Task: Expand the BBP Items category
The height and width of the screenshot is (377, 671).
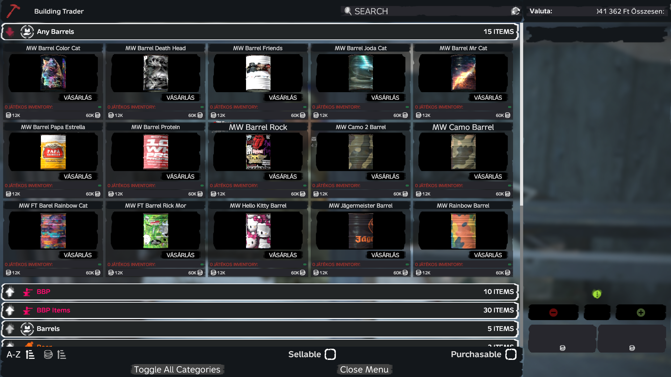Action: coord(10,310)
